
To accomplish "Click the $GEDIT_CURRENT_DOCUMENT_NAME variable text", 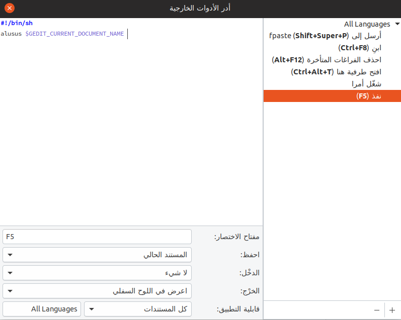I will [x=74, y=34].
